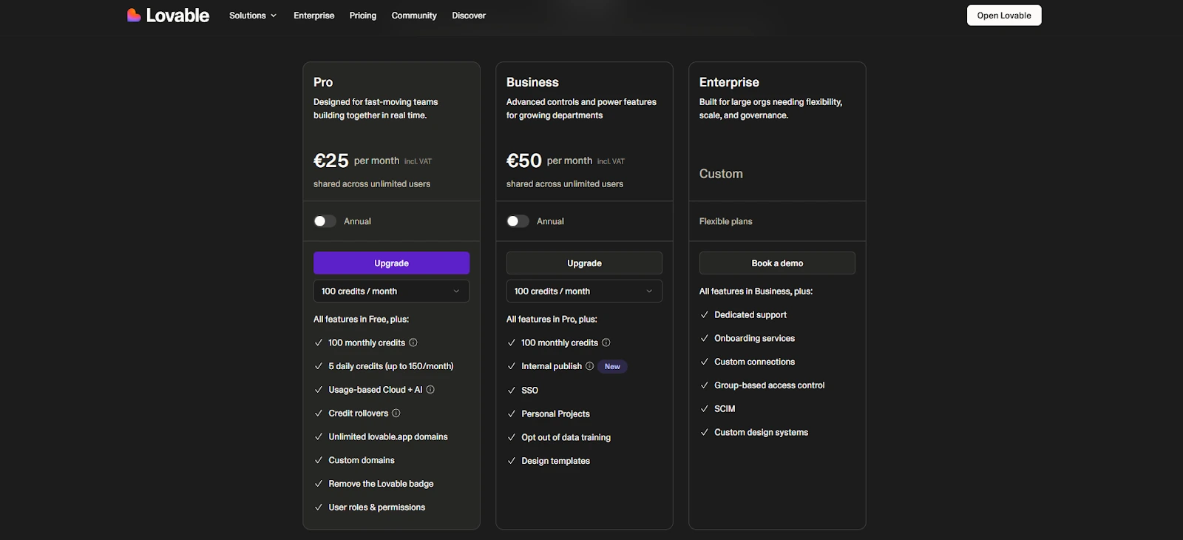Go to the Enterprise nav item

point(313,16)
